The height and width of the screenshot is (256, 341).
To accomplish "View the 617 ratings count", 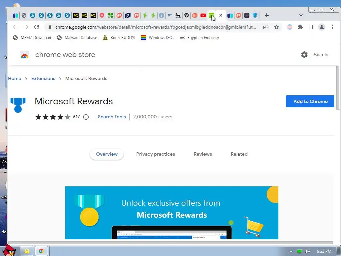I will point(76,117).
